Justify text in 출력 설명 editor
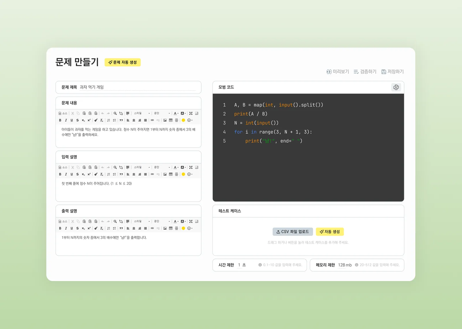Screen dimensions: 462x329 (145, 228)
